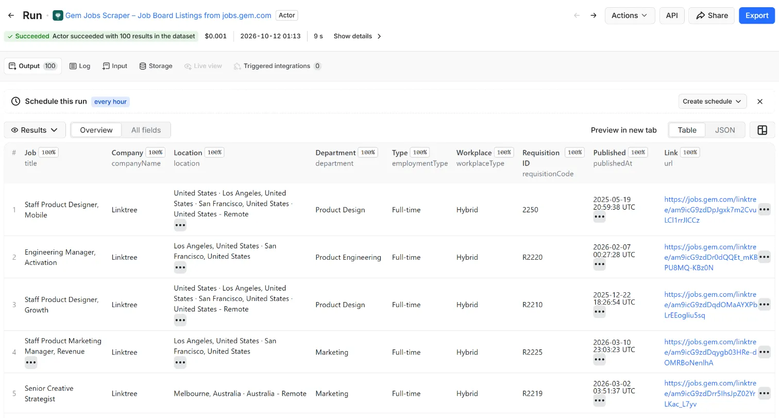Open the Gem Jobs Scraper actor link

coord(168,15)
